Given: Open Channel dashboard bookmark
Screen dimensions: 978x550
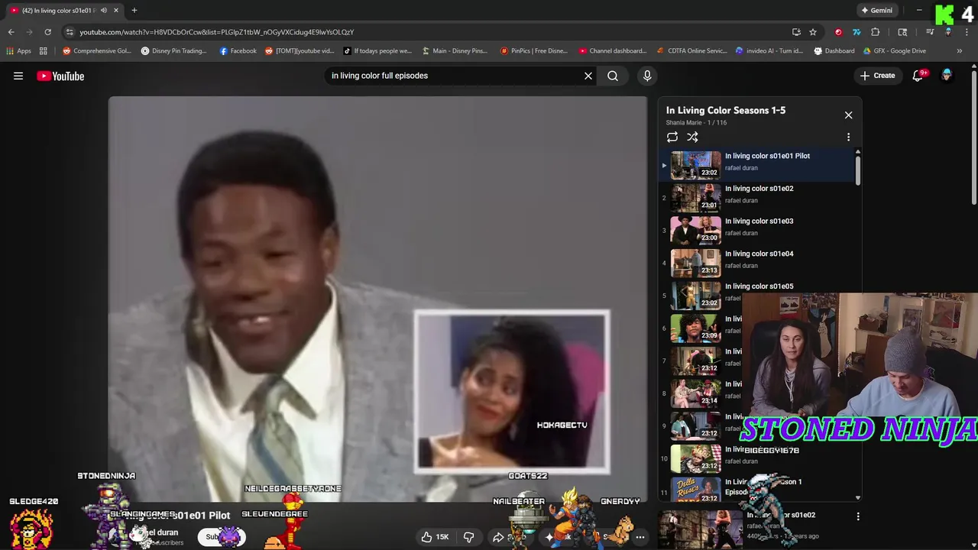Looking at the screenshot, I should click(x=613, y=51).
